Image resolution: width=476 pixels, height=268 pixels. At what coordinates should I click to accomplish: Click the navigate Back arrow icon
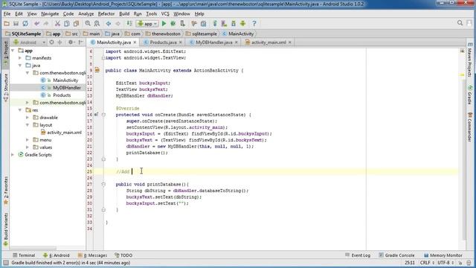[x=109, y=24]
